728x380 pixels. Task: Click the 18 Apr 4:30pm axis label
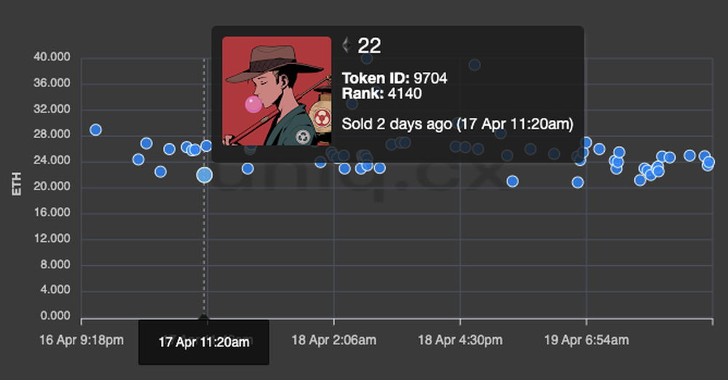[x=459, y=340]
